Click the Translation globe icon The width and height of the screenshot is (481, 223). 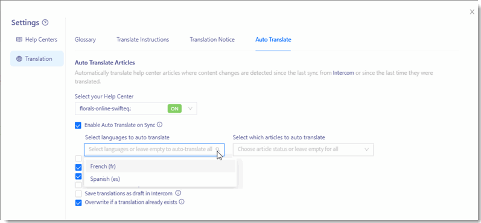19,59
